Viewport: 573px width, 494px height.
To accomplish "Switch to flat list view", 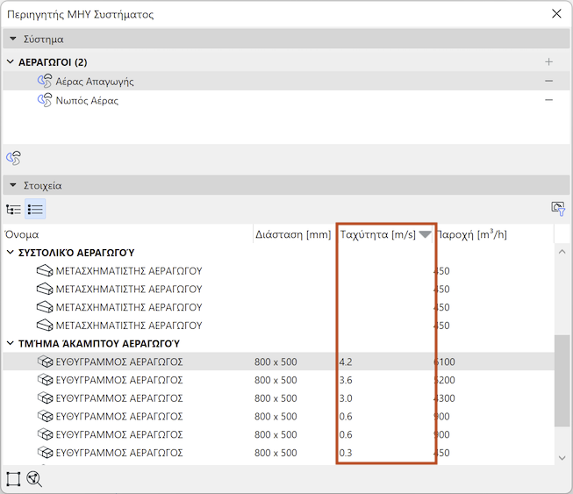I will [35, 209].
